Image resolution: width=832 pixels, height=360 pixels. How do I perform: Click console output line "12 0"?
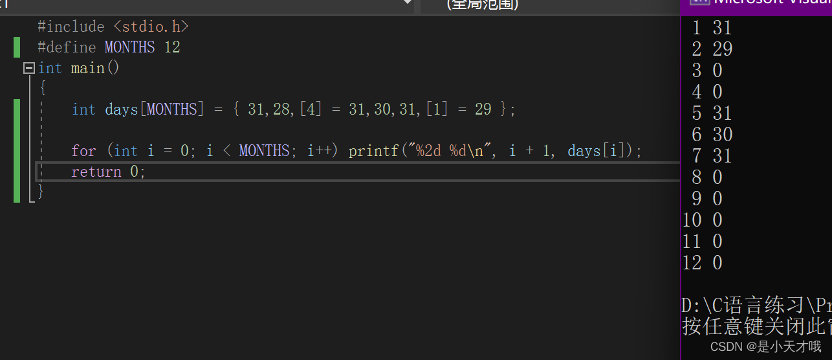coord(703,263)
